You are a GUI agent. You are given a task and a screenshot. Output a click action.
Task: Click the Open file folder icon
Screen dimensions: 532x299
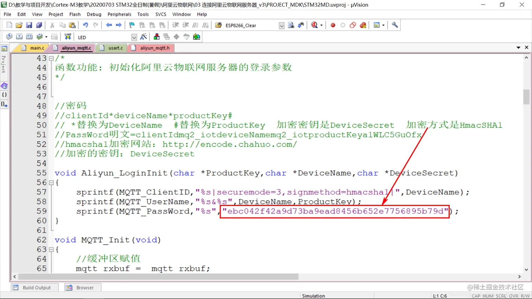click(x=19, y=25)
